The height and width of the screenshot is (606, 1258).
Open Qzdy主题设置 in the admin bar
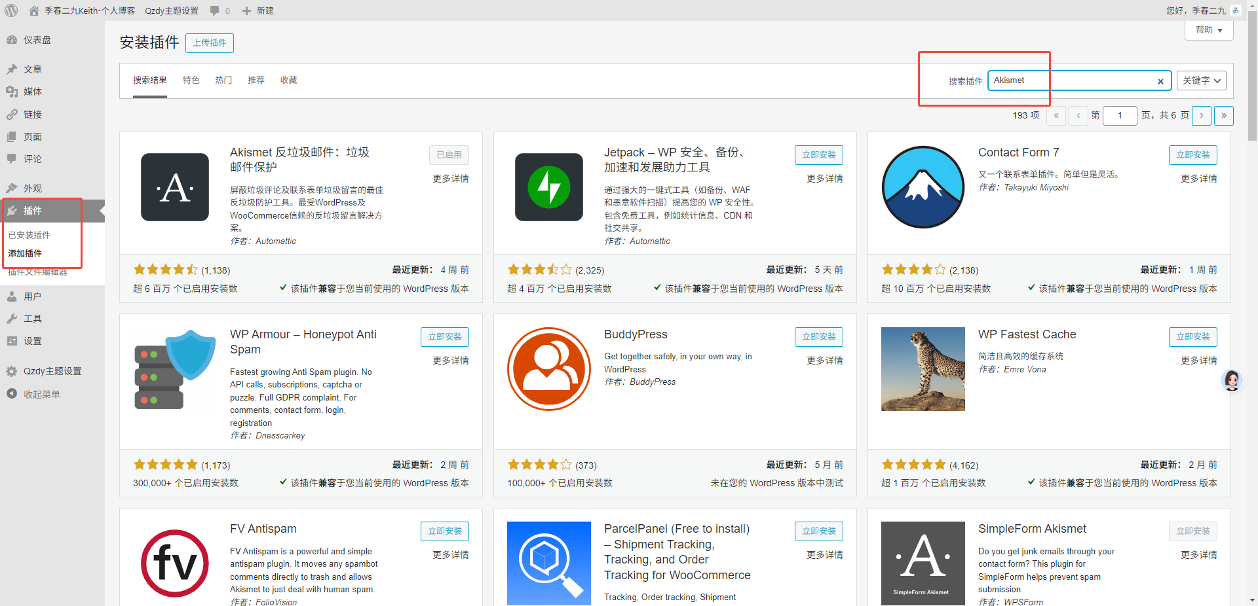[x=172, y=10]
